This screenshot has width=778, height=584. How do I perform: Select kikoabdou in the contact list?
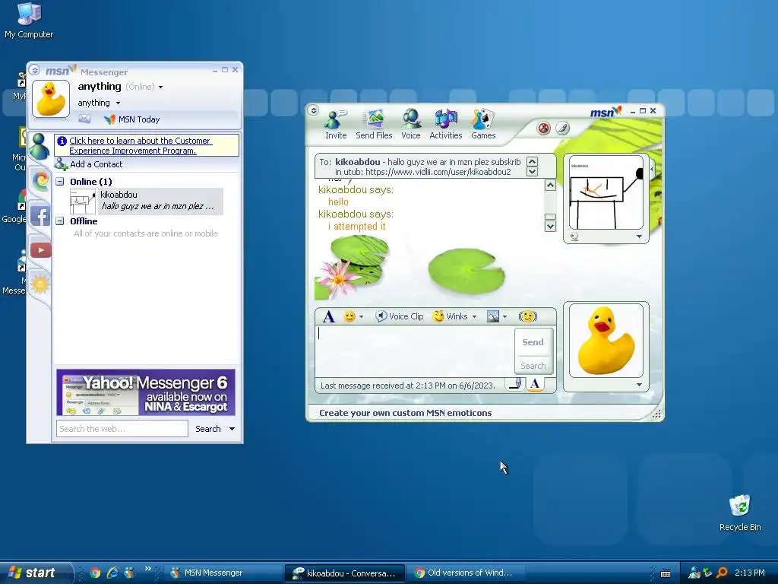pos(147,201)
